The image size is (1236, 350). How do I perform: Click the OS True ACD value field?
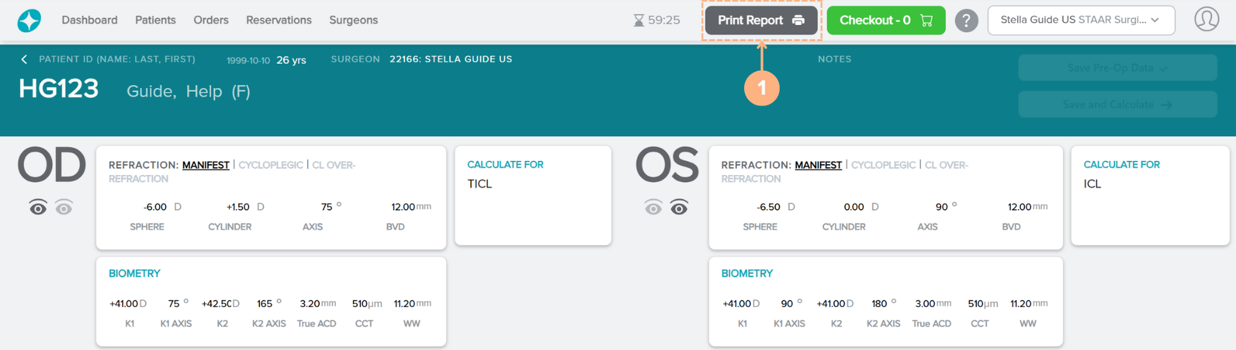click(925, 304)
